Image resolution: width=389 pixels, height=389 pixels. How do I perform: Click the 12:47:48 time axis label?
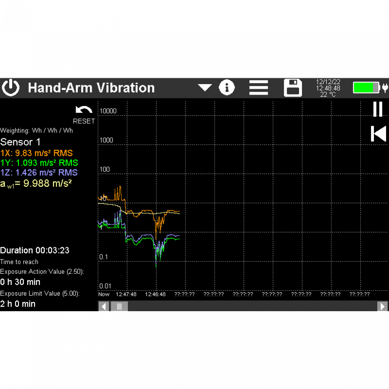coord(126,294)
